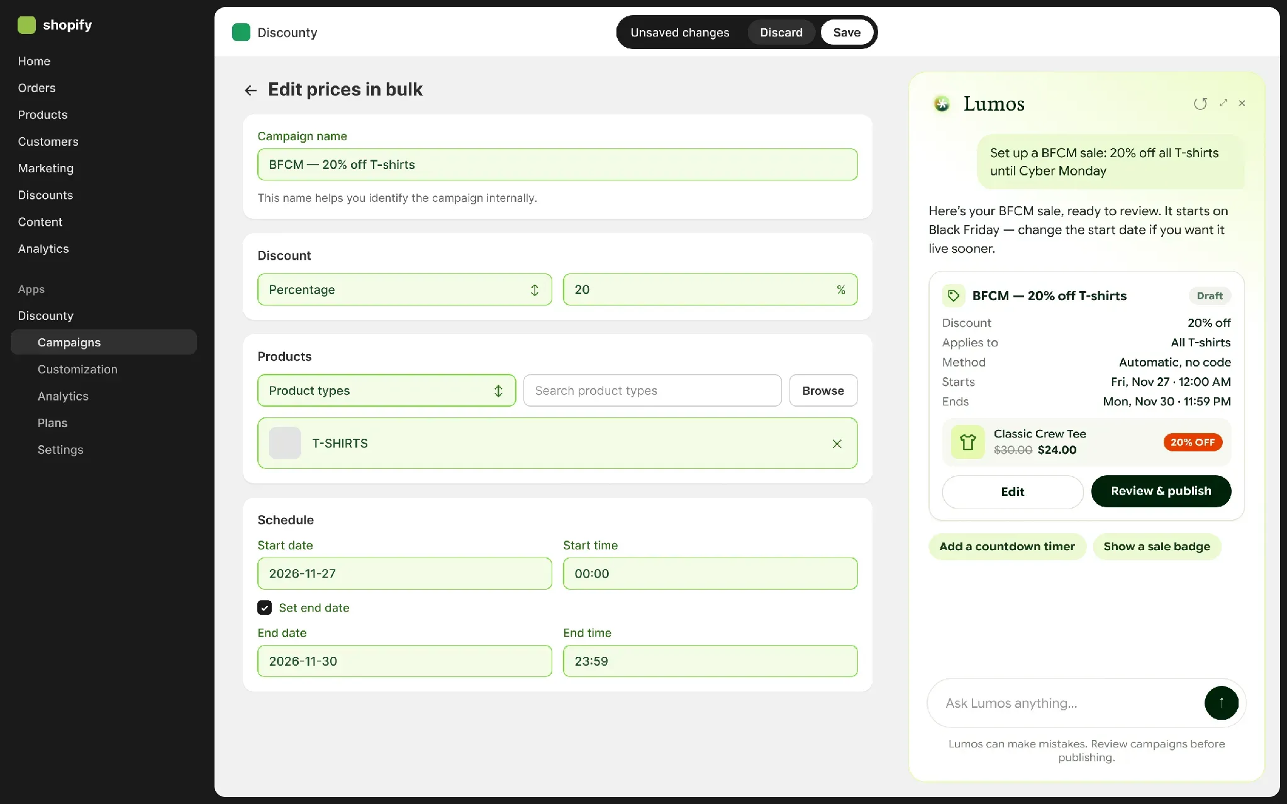Open Discounts in the sidebar
The width and height of the screenshot is (1287, 804).
coord(45,195)
